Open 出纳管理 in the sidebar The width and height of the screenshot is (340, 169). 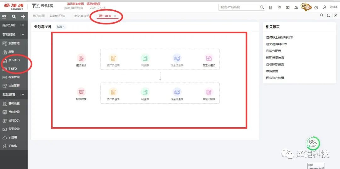[14, 86]
